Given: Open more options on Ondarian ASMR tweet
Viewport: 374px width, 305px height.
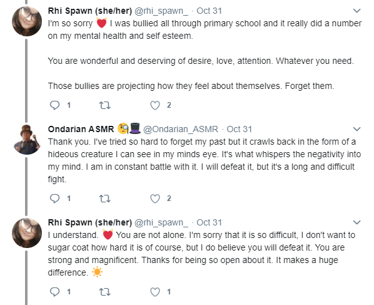Looking at the screenshot, I should point(356,129).
